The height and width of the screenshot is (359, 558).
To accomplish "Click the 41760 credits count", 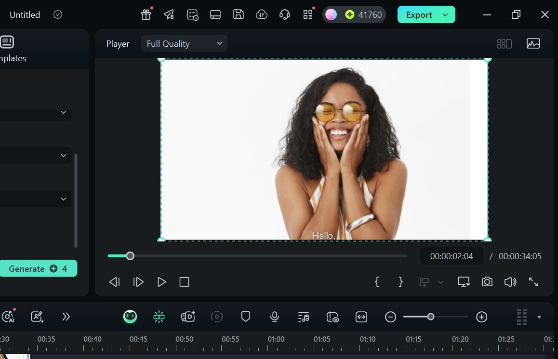I will click(370, 14).
